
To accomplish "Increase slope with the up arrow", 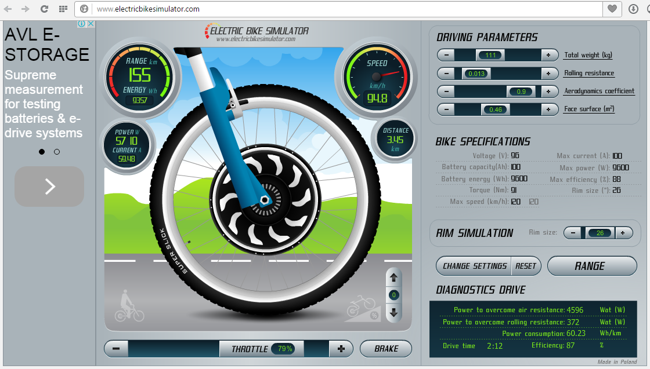I will tap(393, 277).
